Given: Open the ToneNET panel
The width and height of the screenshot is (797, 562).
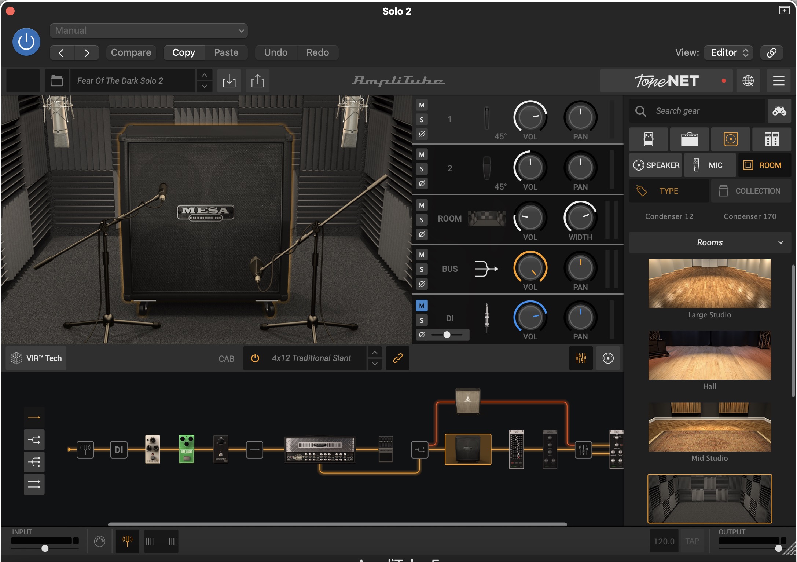Looking at the screenshot, I should coord(666,81).
